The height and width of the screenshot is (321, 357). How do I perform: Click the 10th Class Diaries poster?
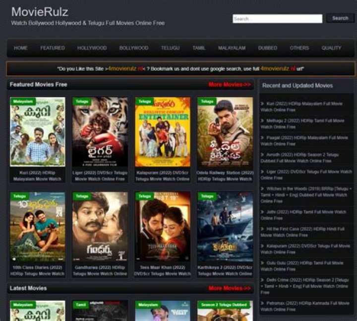[x=38, y=227]
